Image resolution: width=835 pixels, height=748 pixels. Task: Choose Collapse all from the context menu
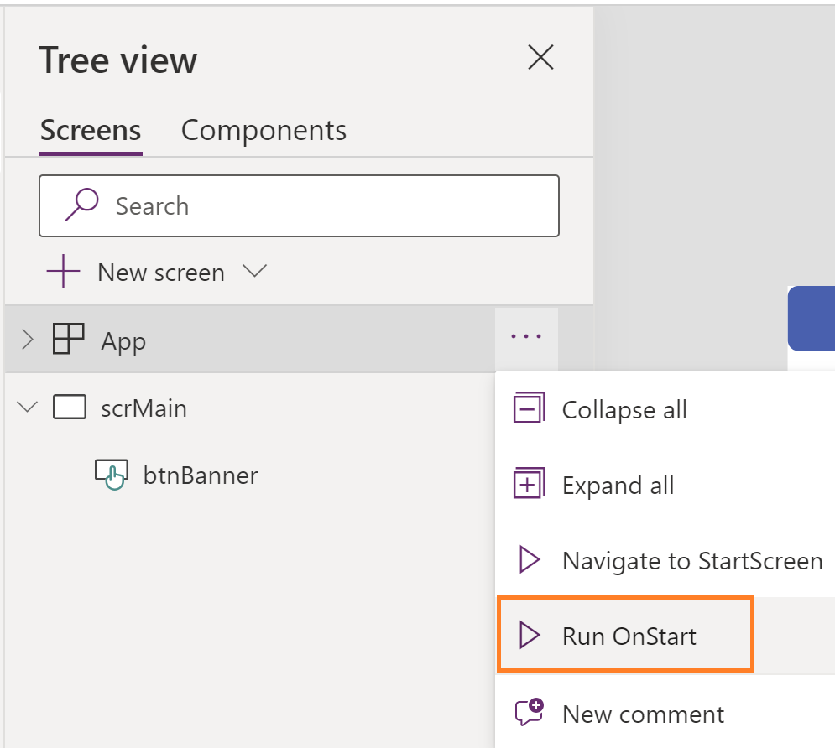tap(624, 410)
